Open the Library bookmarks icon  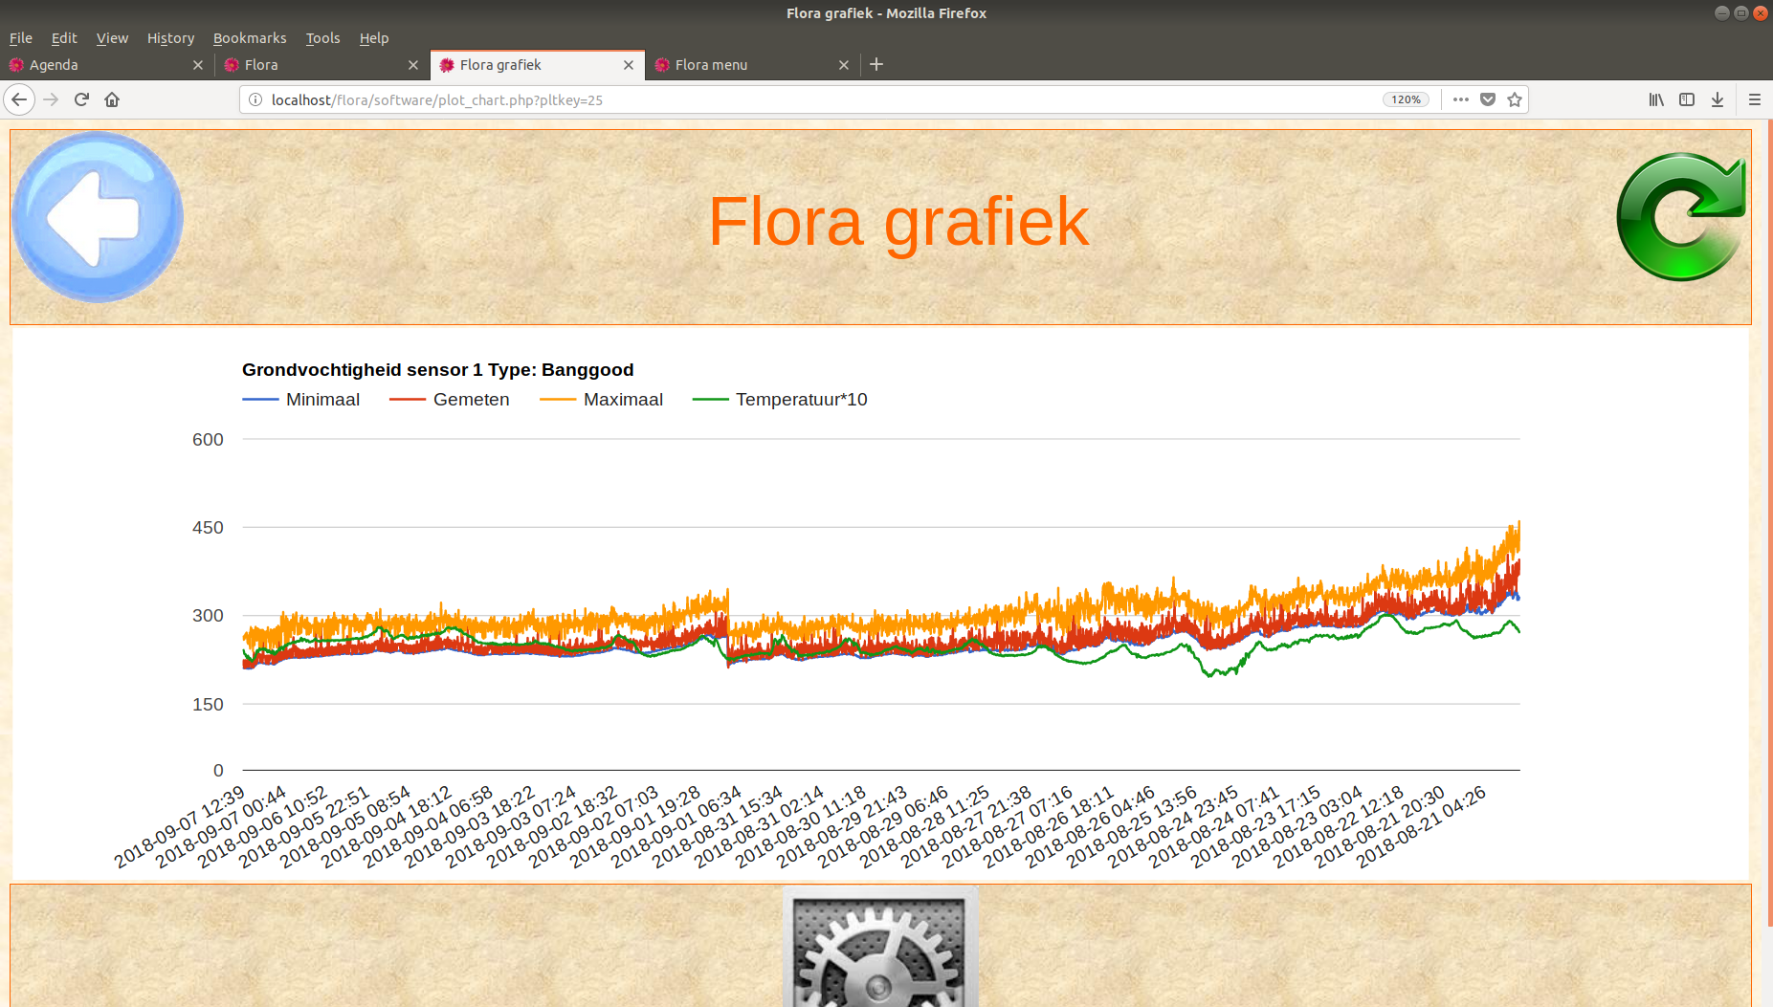(x=1656, y=99)
